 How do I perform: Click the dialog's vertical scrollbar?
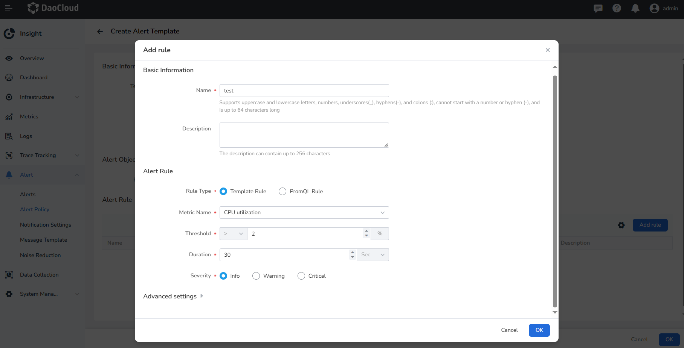pyautogui.click(x=555, y=188)
